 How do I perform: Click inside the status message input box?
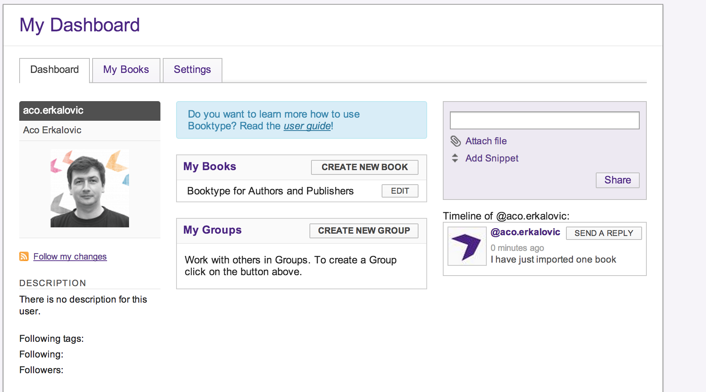coord(544,120)
